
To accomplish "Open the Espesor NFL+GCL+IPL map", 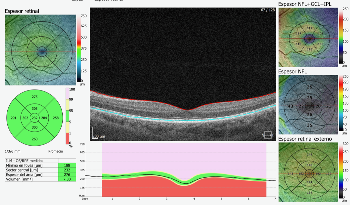I will click(x=308, y=37).
